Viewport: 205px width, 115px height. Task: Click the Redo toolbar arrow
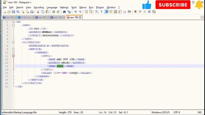click(58, 12)
